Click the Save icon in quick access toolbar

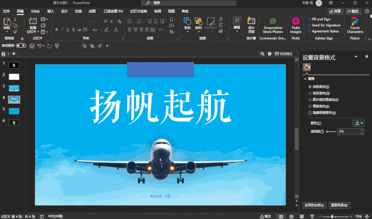pos(32,46)
